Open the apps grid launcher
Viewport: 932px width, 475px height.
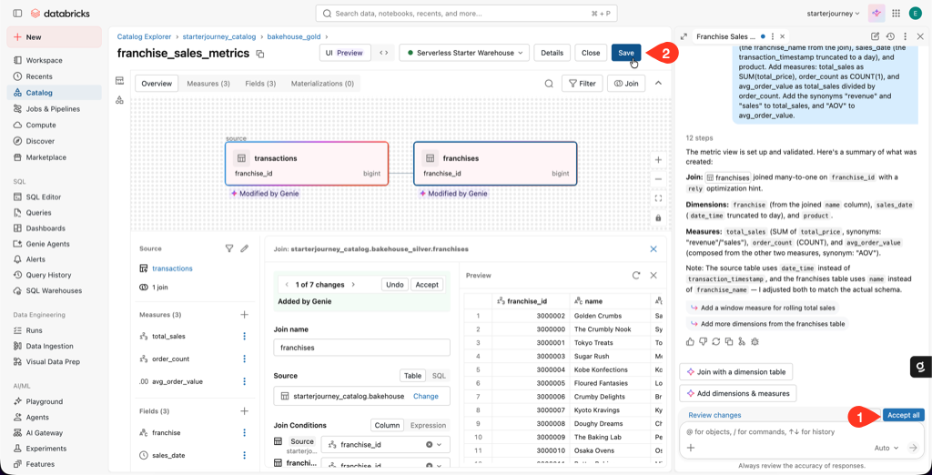pyautogui.click(x=896, y=13)
